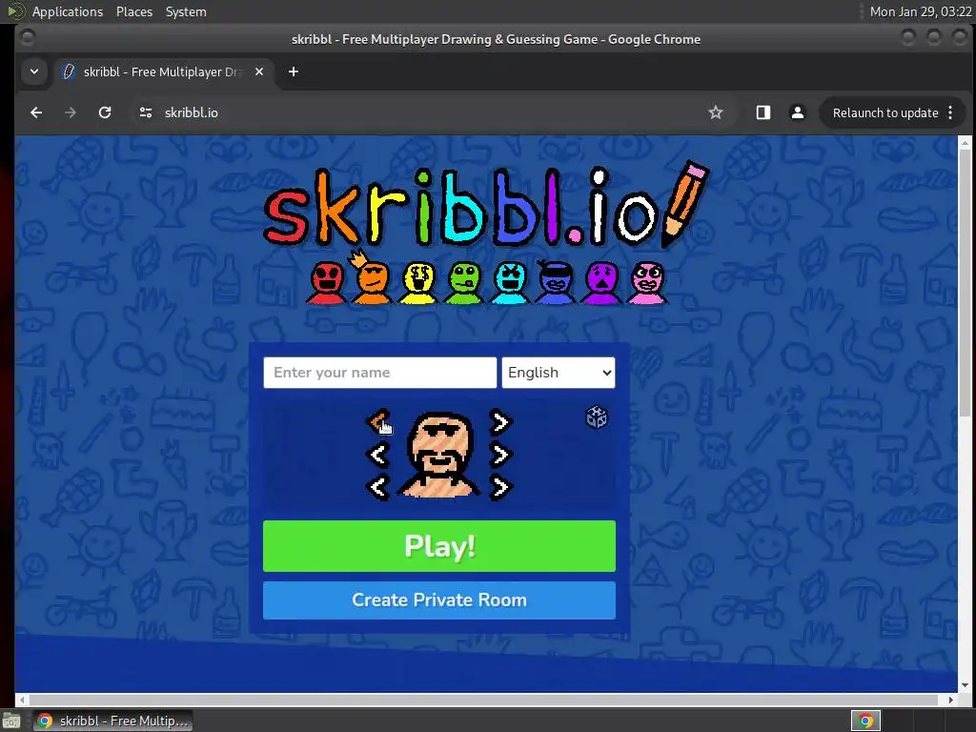Bookmark this page with the star icon

pyautogui.click(x=716, y=112)
